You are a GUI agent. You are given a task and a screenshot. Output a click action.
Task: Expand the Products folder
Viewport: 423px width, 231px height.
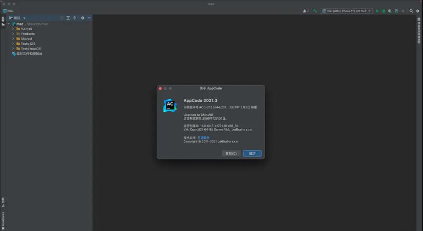click(13, 34)
